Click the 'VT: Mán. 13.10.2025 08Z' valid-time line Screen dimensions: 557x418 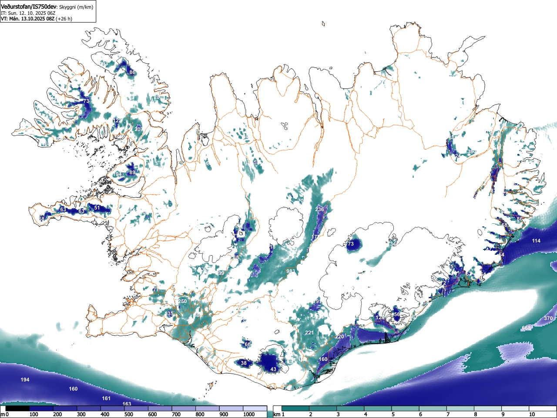[x=27, y=19]
